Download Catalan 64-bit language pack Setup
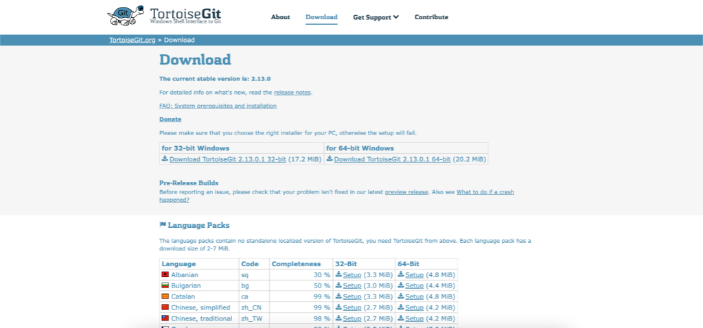 (x=414, y=297)
